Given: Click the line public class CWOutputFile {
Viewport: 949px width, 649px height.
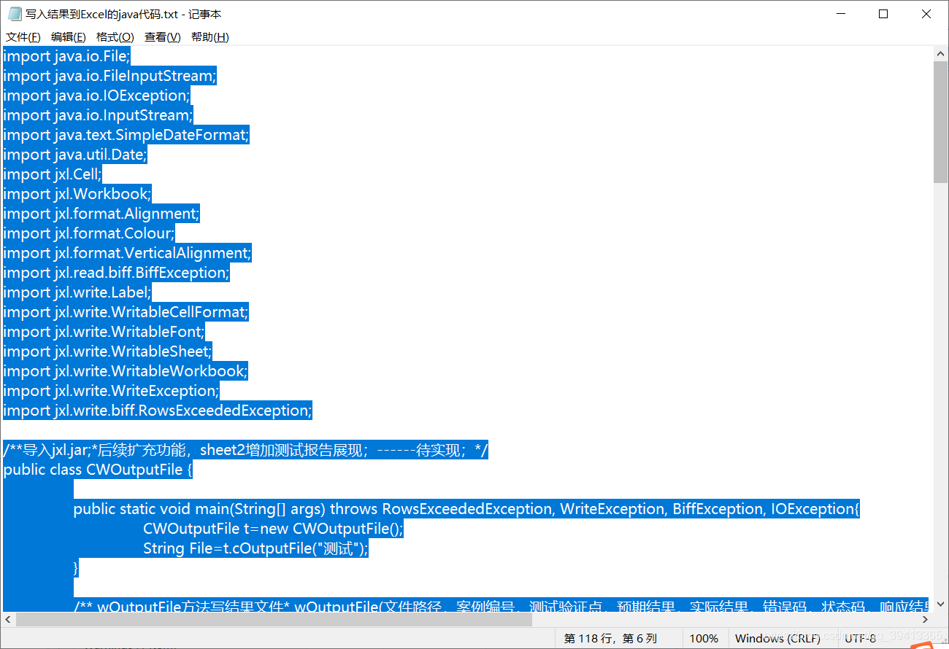Looking at the screenshot, I should 98,470.
